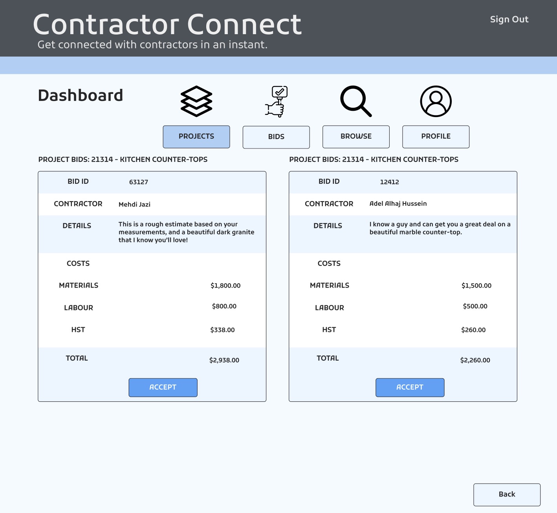
Task: Click contractor name Adel Alhaj Hussein
Action: pyautogui.click(x=398, y=203)
